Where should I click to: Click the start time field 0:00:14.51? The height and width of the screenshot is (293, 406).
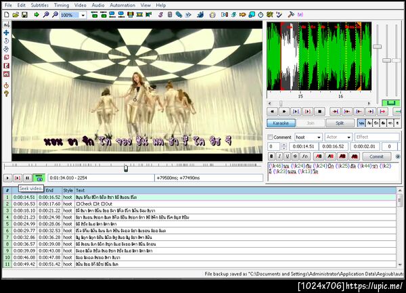click(303, 146)
